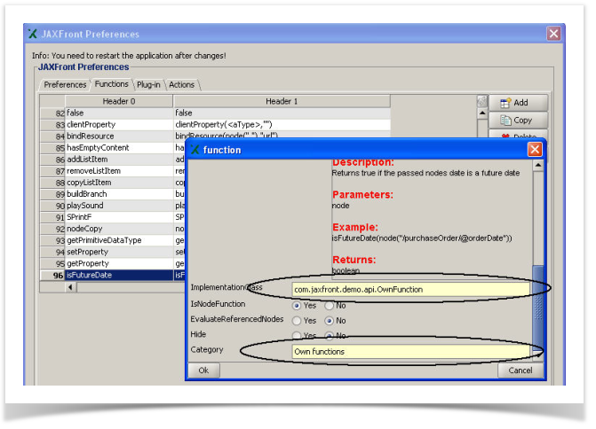Open the Plug-in tab
Viewport: 596px width, 429px height.
[147, 85]
